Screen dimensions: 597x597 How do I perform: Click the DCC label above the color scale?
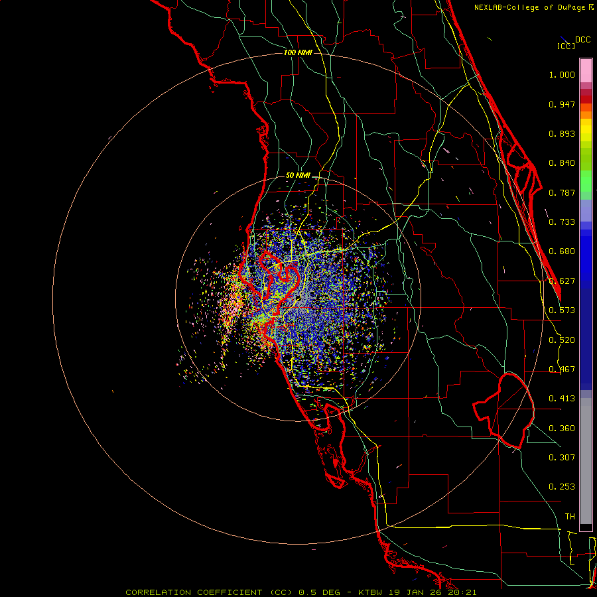582,40
